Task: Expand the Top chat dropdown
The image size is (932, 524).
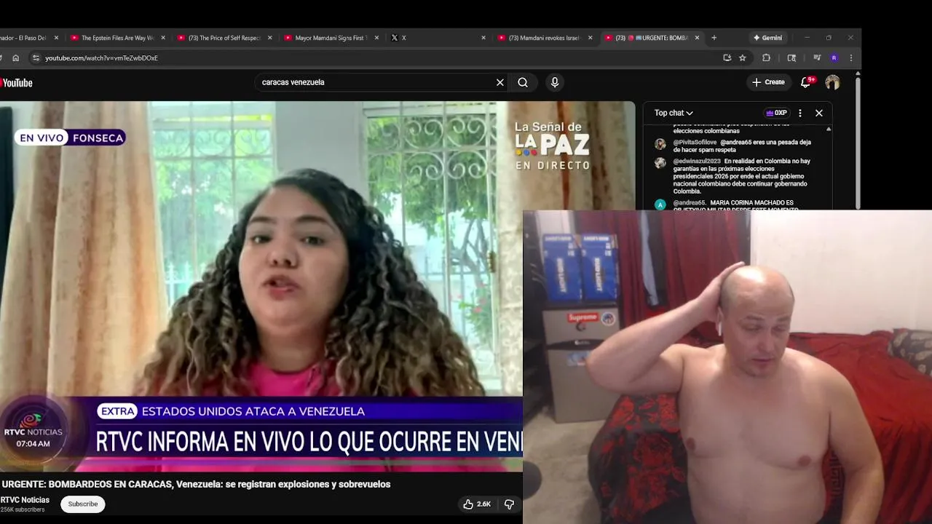Action: point(674,113)
